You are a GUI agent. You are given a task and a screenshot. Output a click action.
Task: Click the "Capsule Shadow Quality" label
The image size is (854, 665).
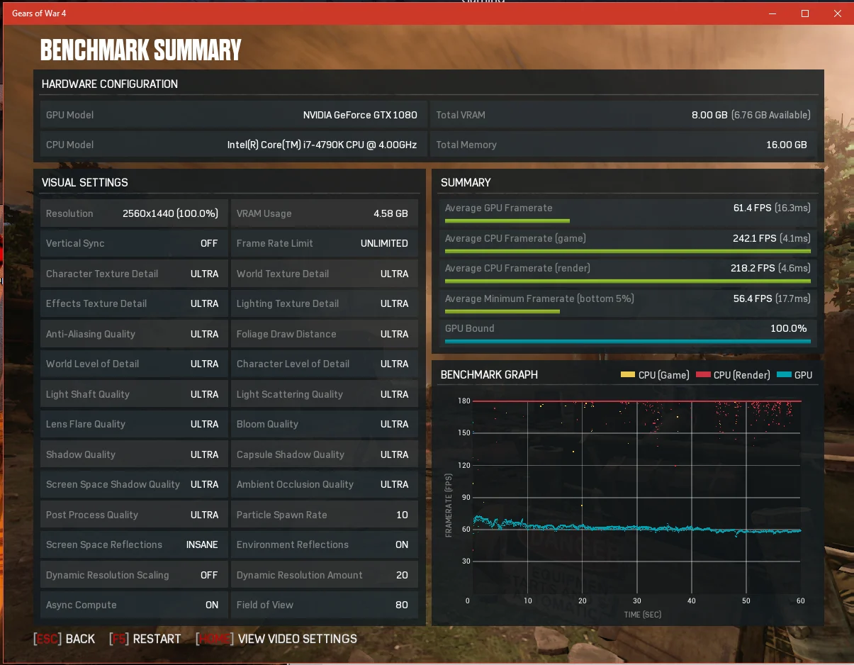(x=291, y=454)
